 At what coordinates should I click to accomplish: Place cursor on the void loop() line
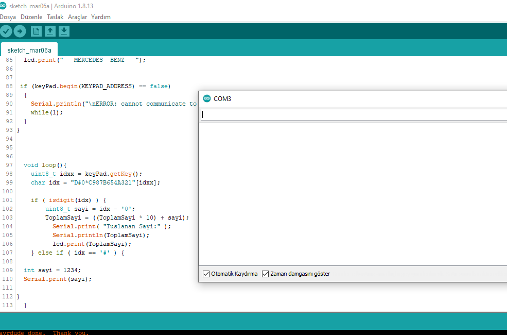tap(45, 165)
